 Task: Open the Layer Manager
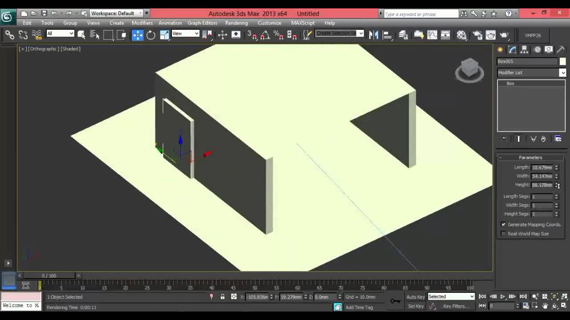[403, 35]
